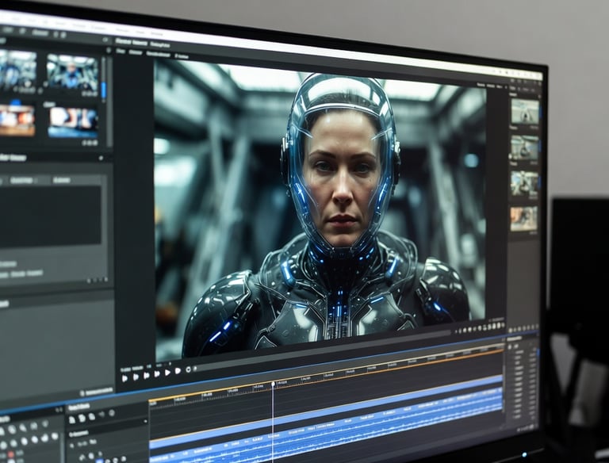Select the third thumbnail in right-side panel

pos(524,183)
